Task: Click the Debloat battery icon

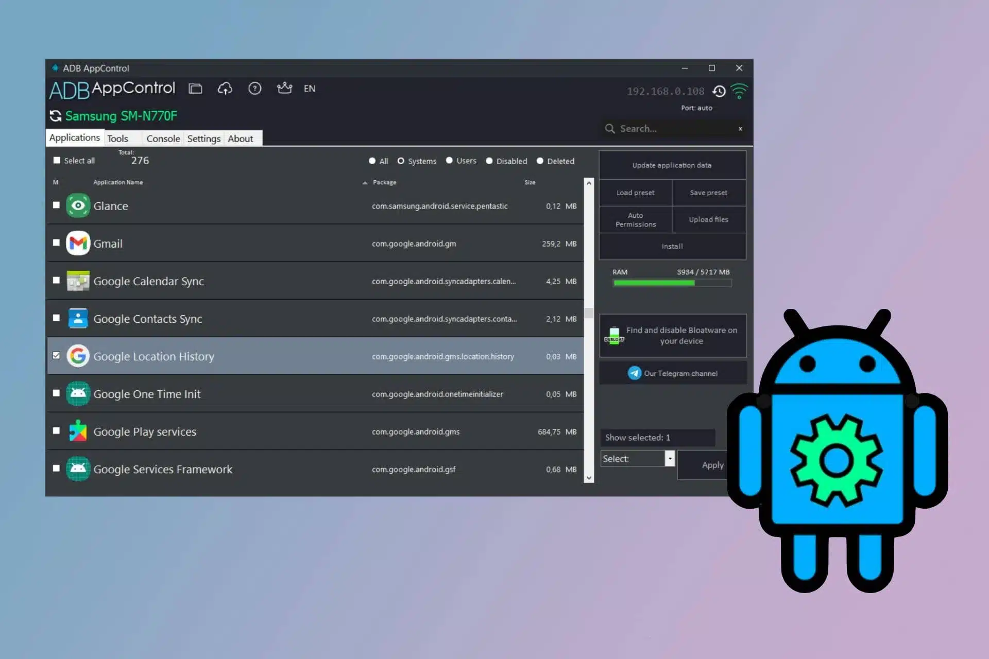Action: (614, 336)
